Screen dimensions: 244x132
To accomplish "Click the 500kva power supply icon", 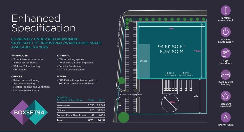I will click(226, 32).
